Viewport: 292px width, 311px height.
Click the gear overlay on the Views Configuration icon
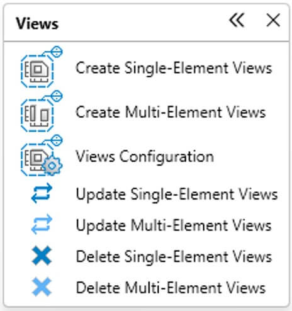tap(52, 166)
